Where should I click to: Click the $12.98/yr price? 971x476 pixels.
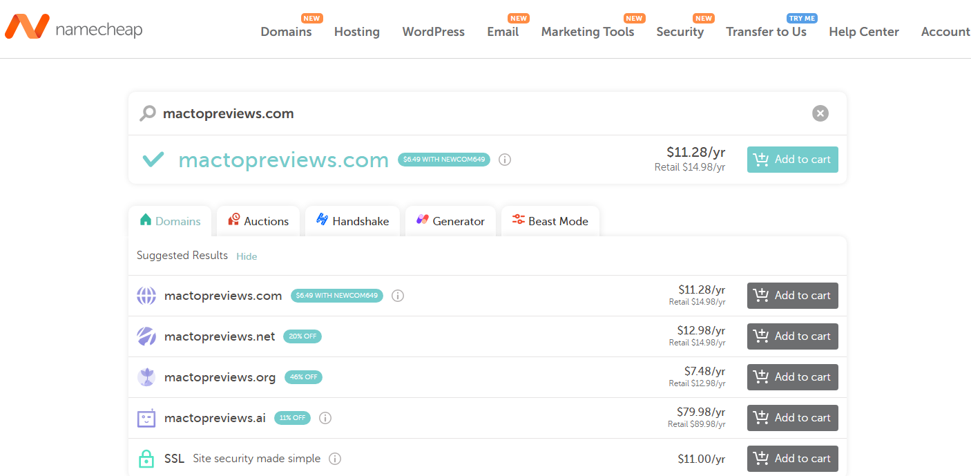point(701,330)
